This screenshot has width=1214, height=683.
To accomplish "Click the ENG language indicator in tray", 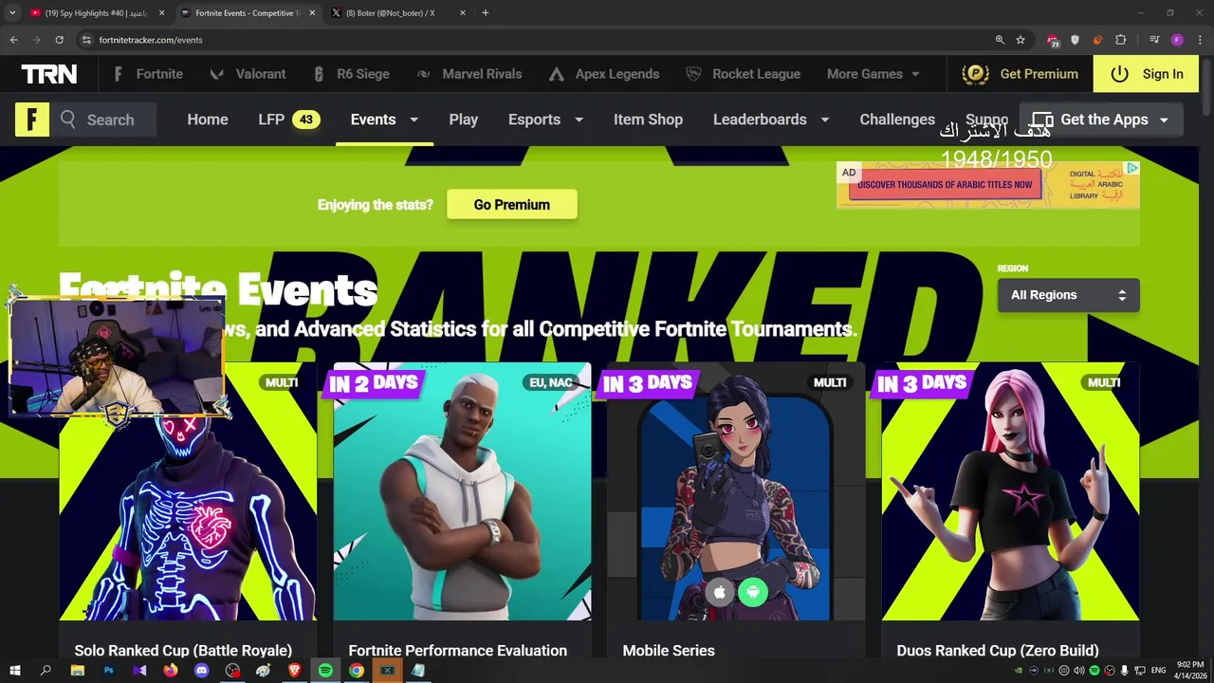I will [1158, 671].
